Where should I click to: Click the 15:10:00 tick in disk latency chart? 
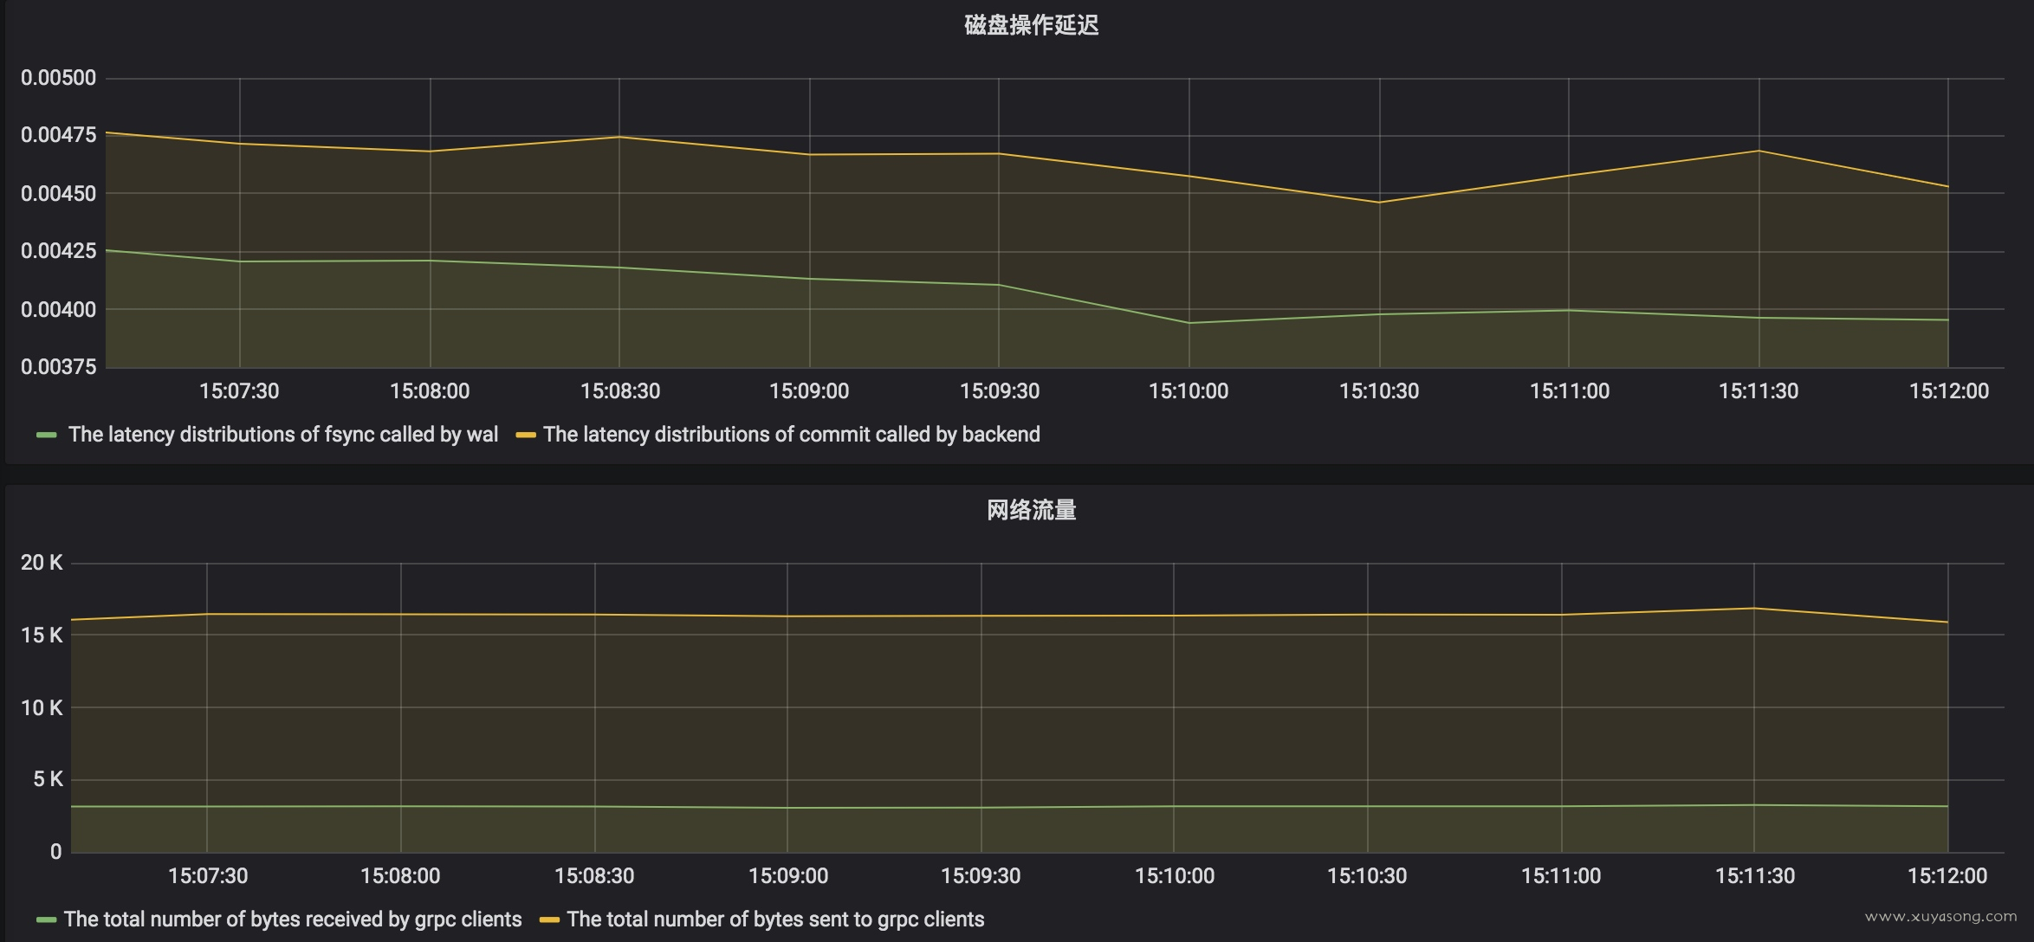coord(1189,391)
